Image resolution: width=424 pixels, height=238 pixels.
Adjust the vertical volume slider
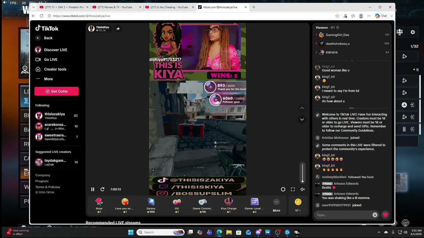click(302, 173)
